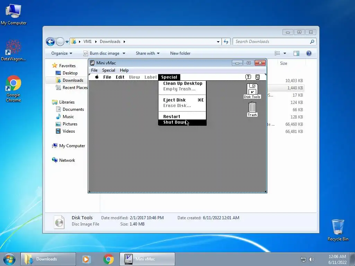Open the Explorer recent pages dropdown arrow
The image size is (355, 266).
(67, 42)
